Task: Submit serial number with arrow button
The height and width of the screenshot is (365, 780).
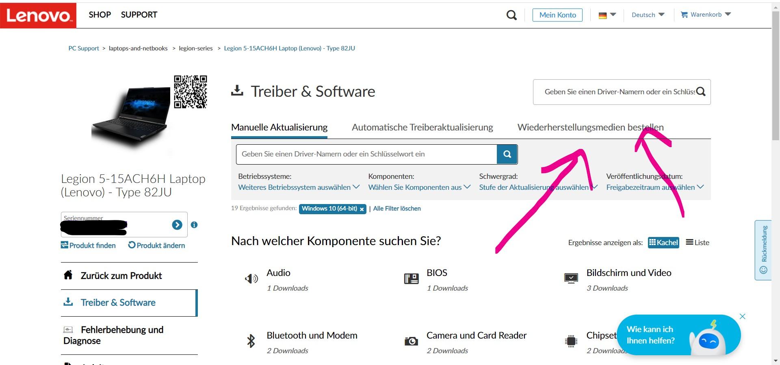Action: (177, 225)
